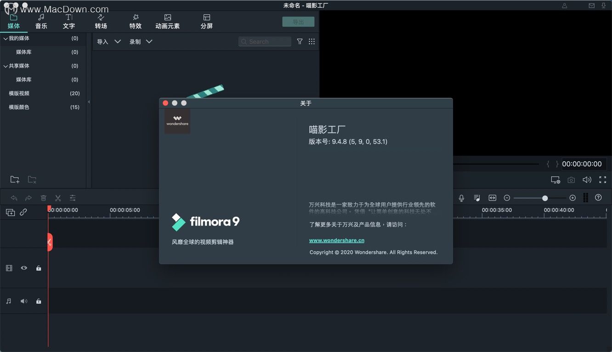The image size is (612, 352).
Task: Take a snapshot with camera icon
Action: (x=571, y=180)
